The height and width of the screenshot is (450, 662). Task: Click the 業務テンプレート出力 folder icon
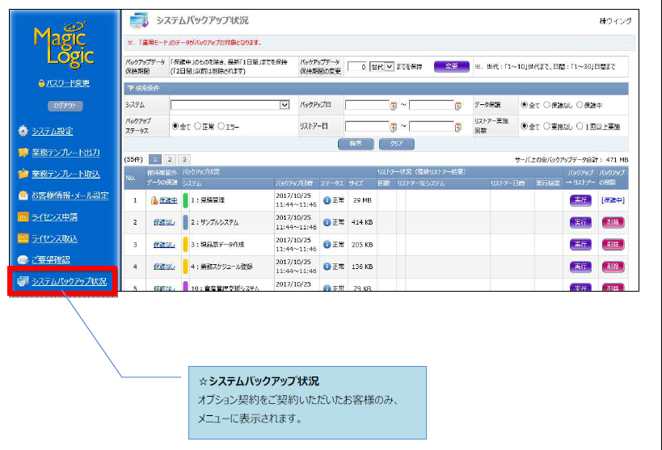coord(23,153)
